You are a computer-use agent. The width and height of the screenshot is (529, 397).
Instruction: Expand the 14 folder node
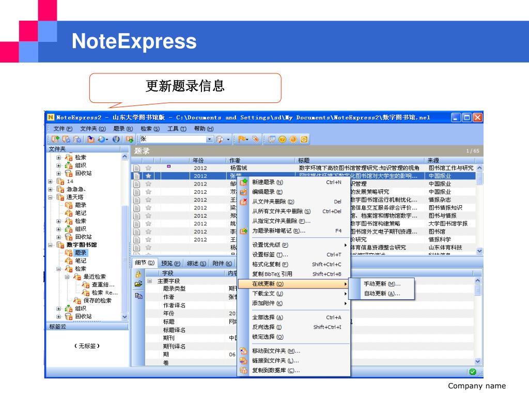[x=50, y=181]
